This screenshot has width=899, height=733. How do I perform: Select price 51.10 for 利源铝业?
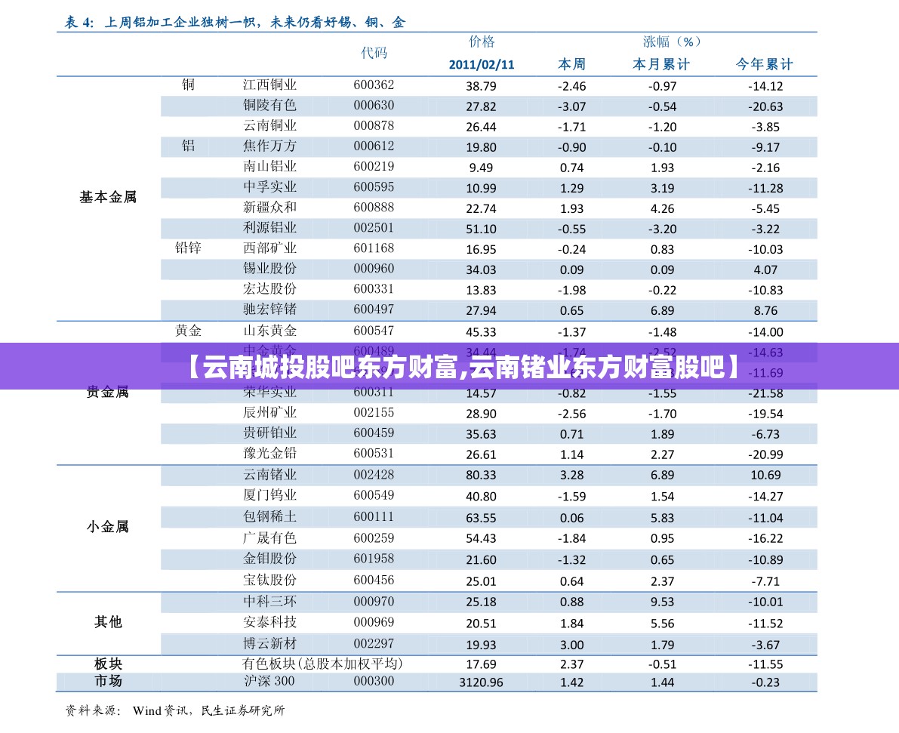(x=481, y=229)
